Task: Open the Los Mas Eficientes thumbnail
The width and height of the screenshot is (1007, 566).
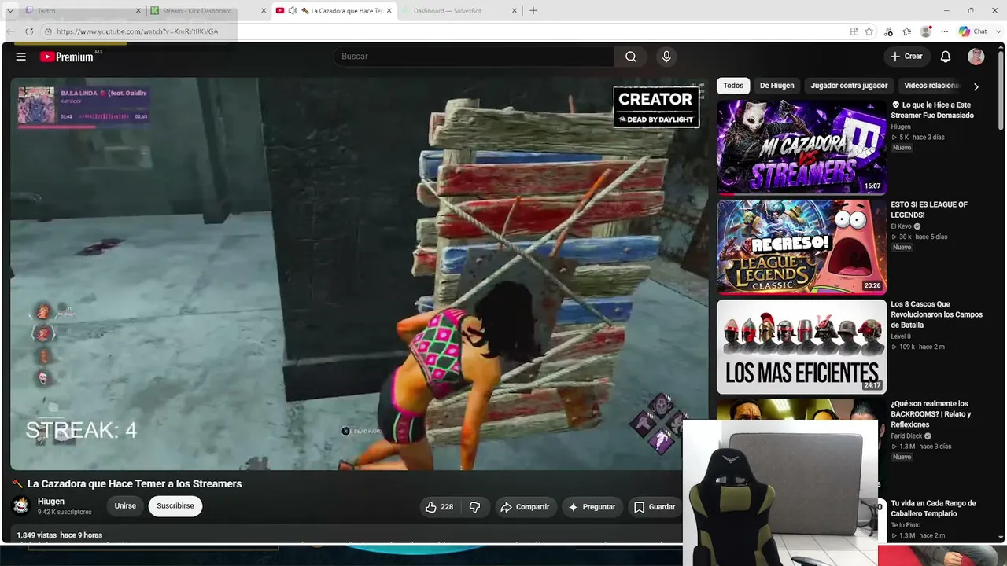Action: pyautogui.click(x=802, y=347)
